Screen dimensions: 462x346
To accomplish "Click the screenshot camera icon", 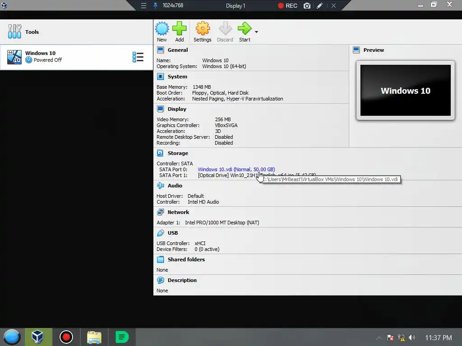I will pos(307,5).
